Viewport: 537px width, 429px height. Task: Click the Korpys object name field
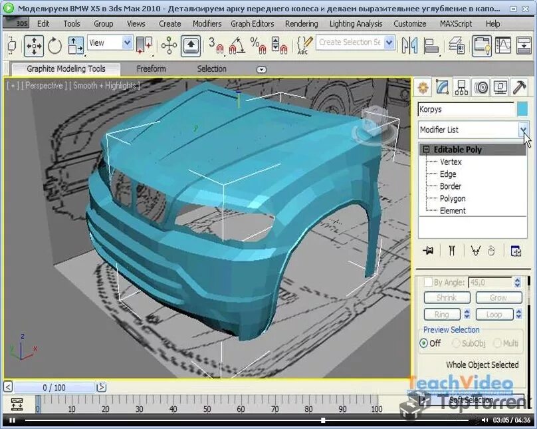point(466,110)
